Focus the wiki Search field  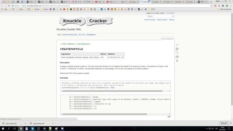pos(159,16)
